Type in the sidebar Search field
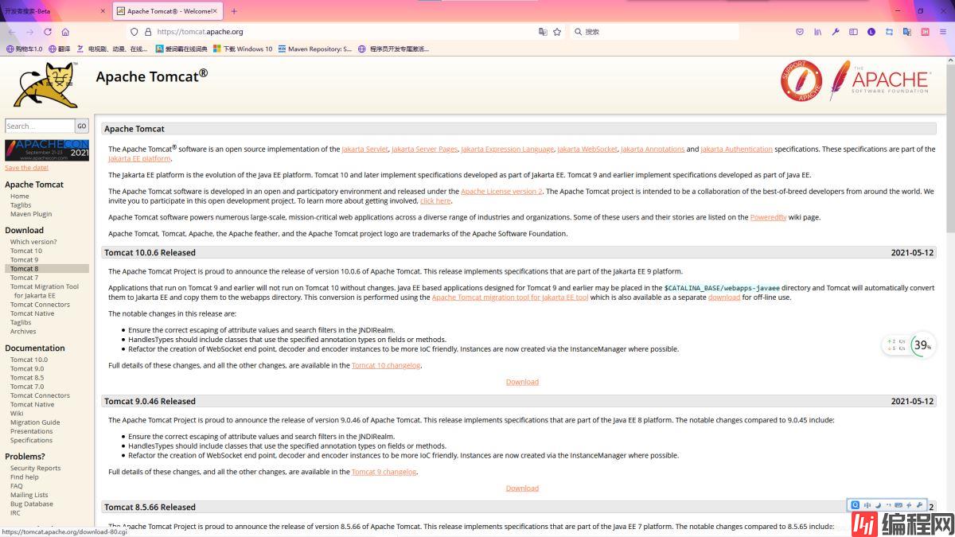The height and width of the screenshot is (537, 955). [x=39, y=126]
